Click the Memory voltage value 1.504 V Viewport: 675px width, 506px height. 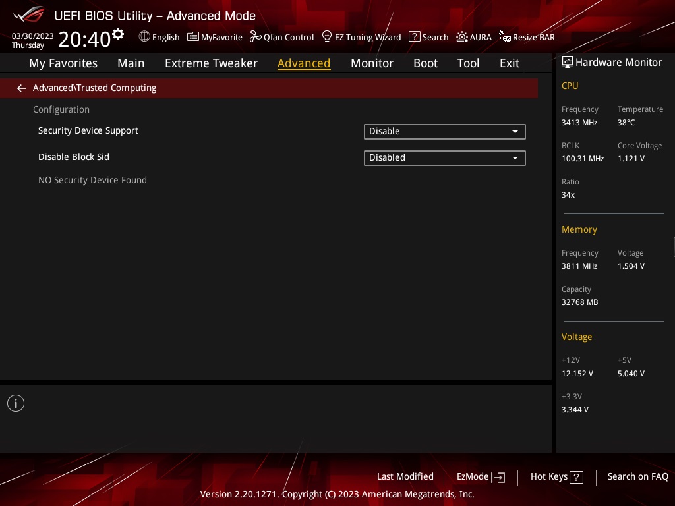(631, 266)
